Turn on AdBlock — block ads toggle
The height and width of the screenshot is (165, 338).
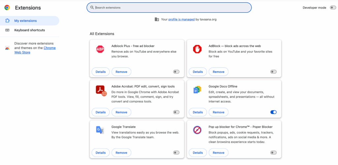coord(273,72)
